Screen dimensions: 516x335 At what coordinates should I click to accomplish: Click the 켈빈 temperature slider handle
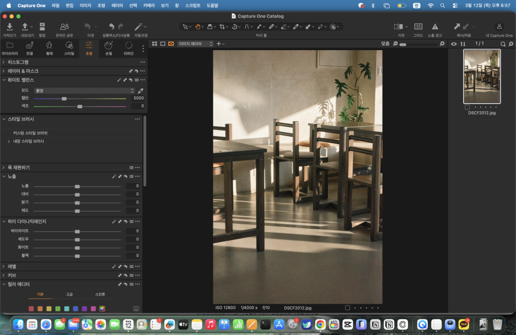click(64, 99)
